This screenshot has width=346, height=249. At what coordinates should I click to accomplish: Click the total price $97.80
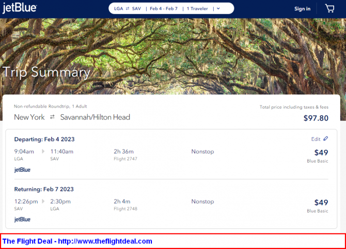pos(316,118)
